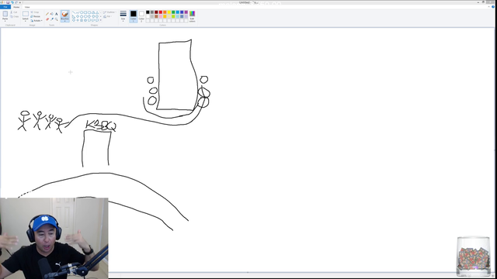This screenshot has width=497, height=279.
Task: Choose the Line shape
Action: 74,12
